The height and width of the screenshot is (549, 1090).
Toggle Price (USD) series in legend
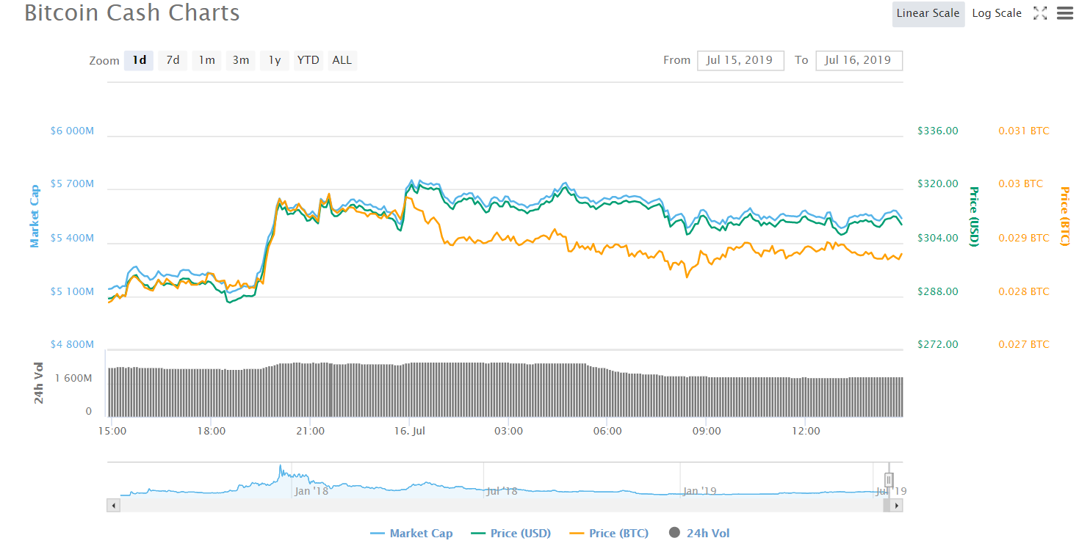510,534
